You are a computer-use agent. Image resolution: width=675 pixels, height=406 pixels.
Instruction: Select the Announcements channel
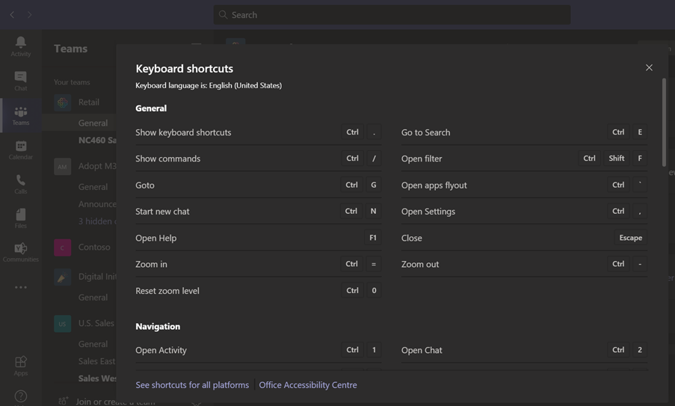pos(97,204)
